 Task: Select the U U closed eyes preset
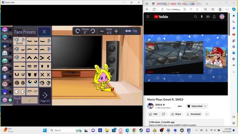pos(19,74)
